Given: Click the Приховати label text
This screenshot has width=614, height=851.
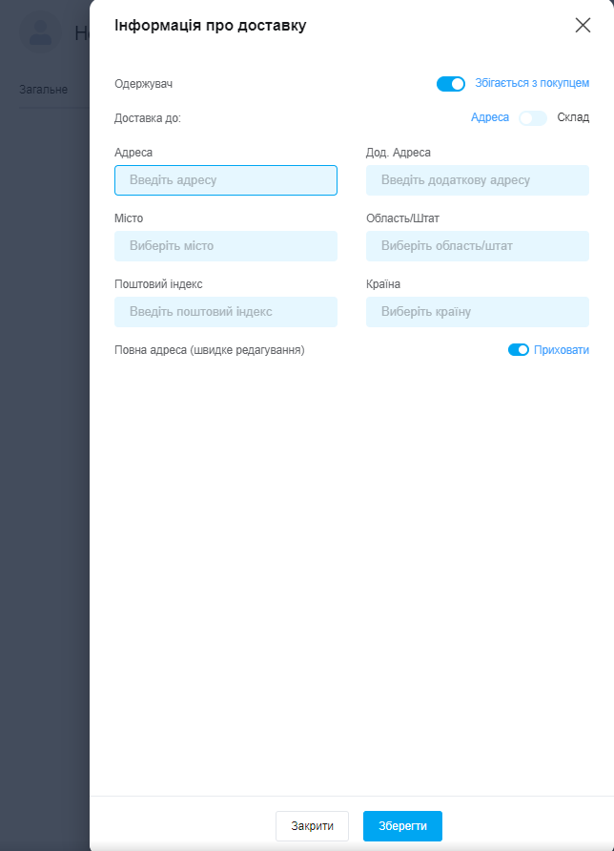Looking at the screenshot, I should pyautogui.click(x=562, y=350).
